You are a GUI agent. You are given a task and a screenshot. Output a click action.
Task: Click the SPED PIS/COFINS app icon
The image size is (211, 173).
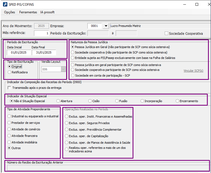tap(5, 4)
